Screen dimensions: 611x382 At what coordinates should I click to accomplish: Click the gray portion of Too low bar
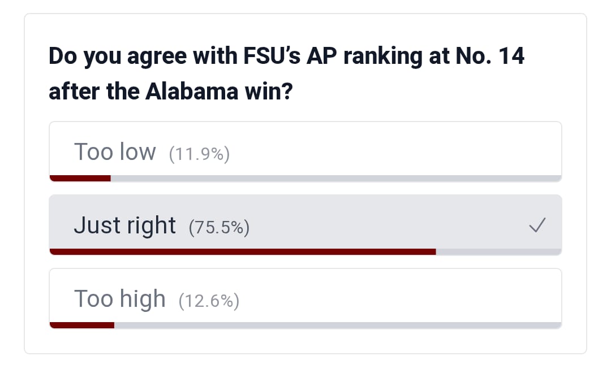336,179
